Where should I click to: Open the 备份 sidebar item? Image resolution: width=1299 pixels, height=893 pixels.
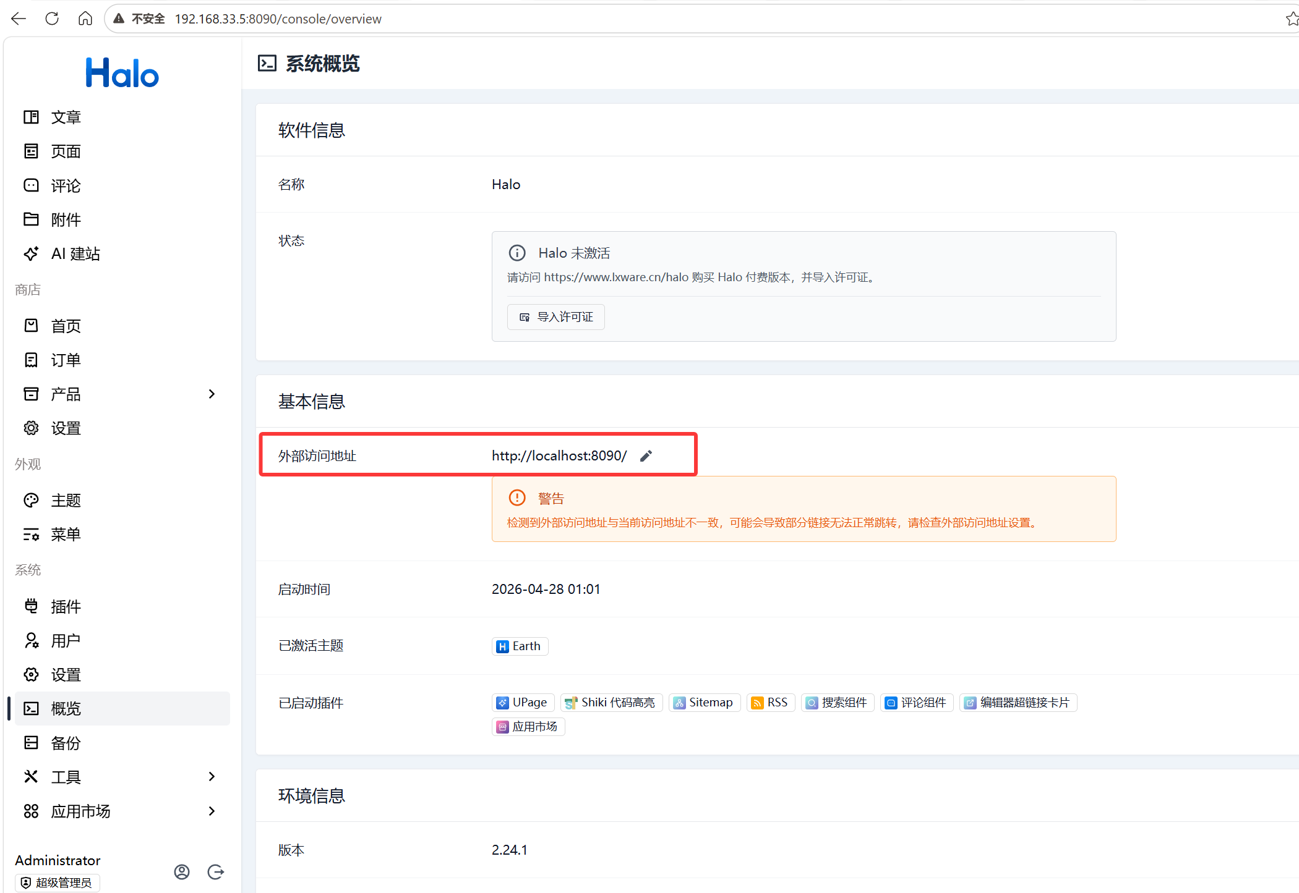(66, 743)
